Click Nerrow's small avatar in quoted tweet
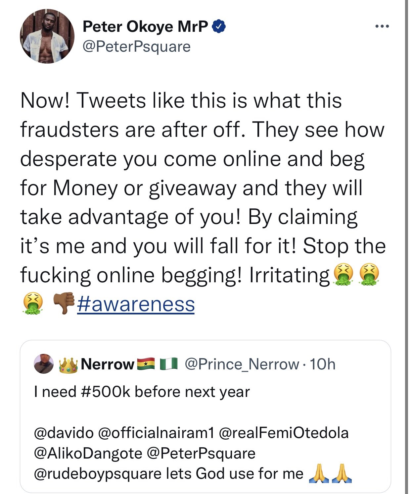This screenshot has height=494, width=411. coord(44,364)
